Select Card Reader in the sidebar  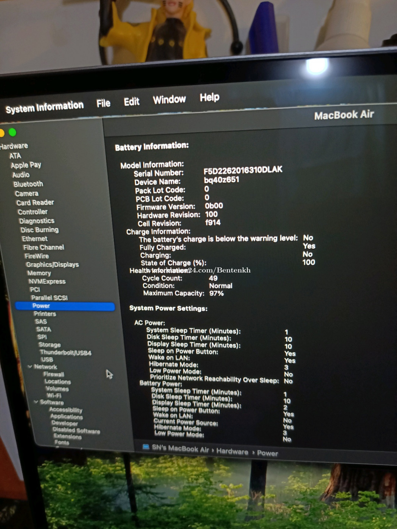35,203
